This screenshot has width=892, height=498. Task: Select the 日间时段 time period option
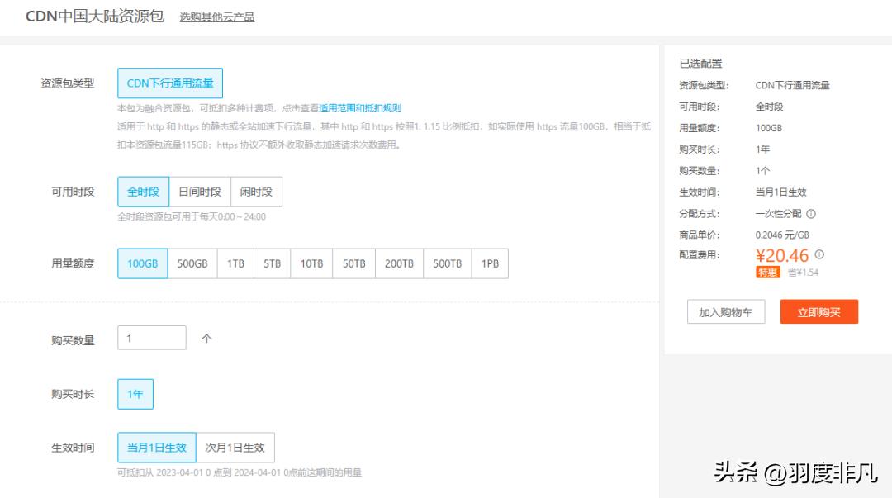[x=201, y=191]
